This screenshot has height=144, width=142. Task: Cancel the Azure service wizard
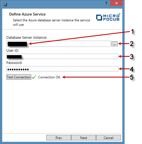pos(109,138)
